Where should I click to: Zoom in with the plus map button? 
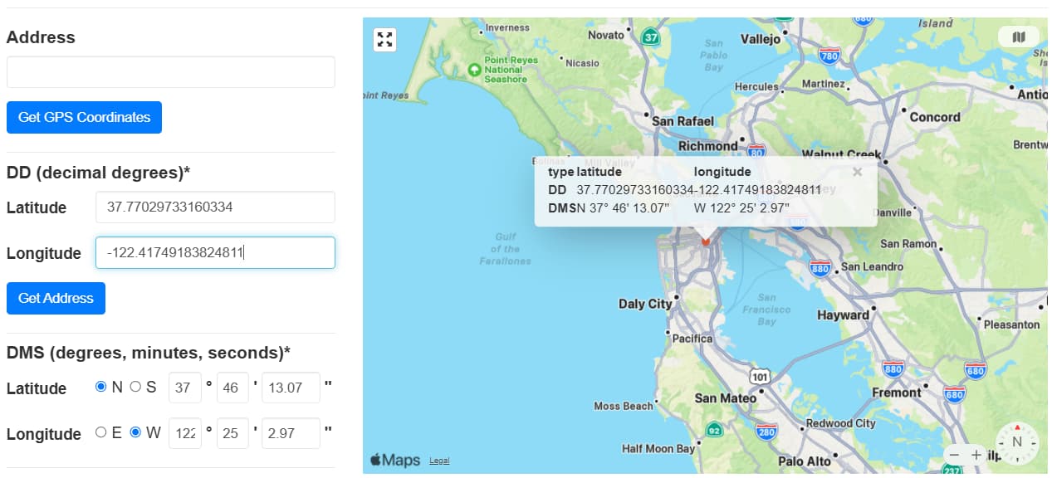click(976, 455)
